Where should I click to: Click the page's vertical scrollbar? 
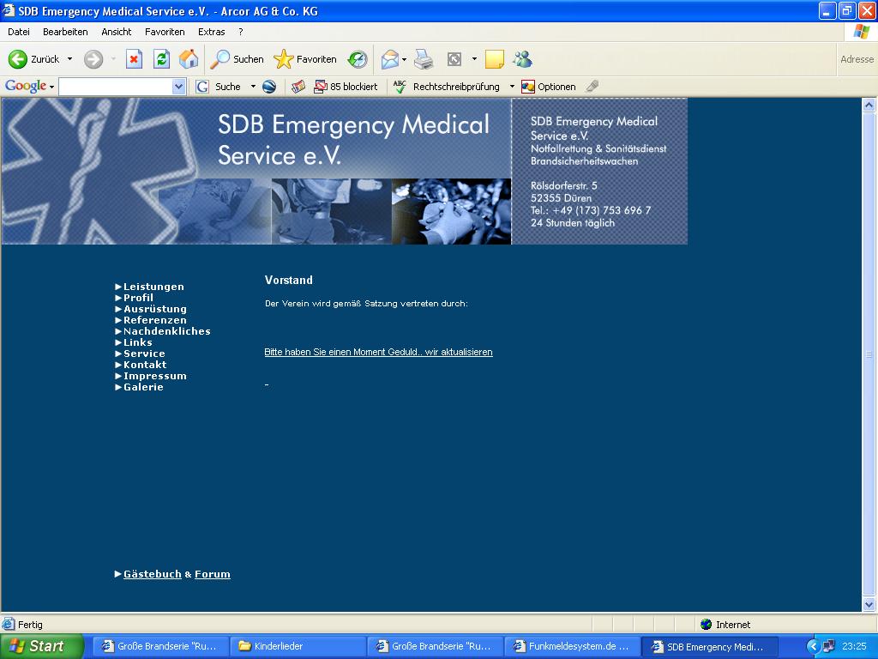coord(869,353)
